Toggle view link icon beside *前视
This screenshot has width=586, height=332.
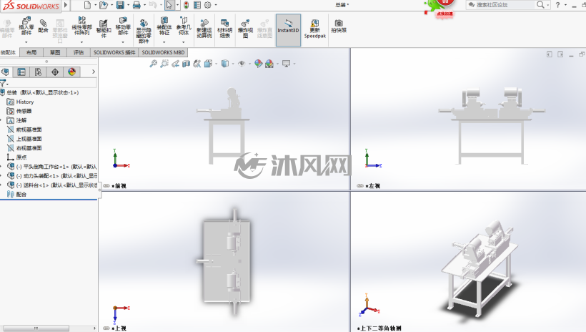point(106,185)
